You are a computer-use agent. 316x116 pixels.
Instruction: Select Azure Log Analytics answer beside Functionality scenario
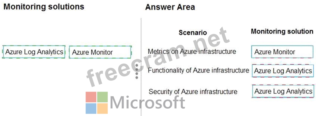283,71
